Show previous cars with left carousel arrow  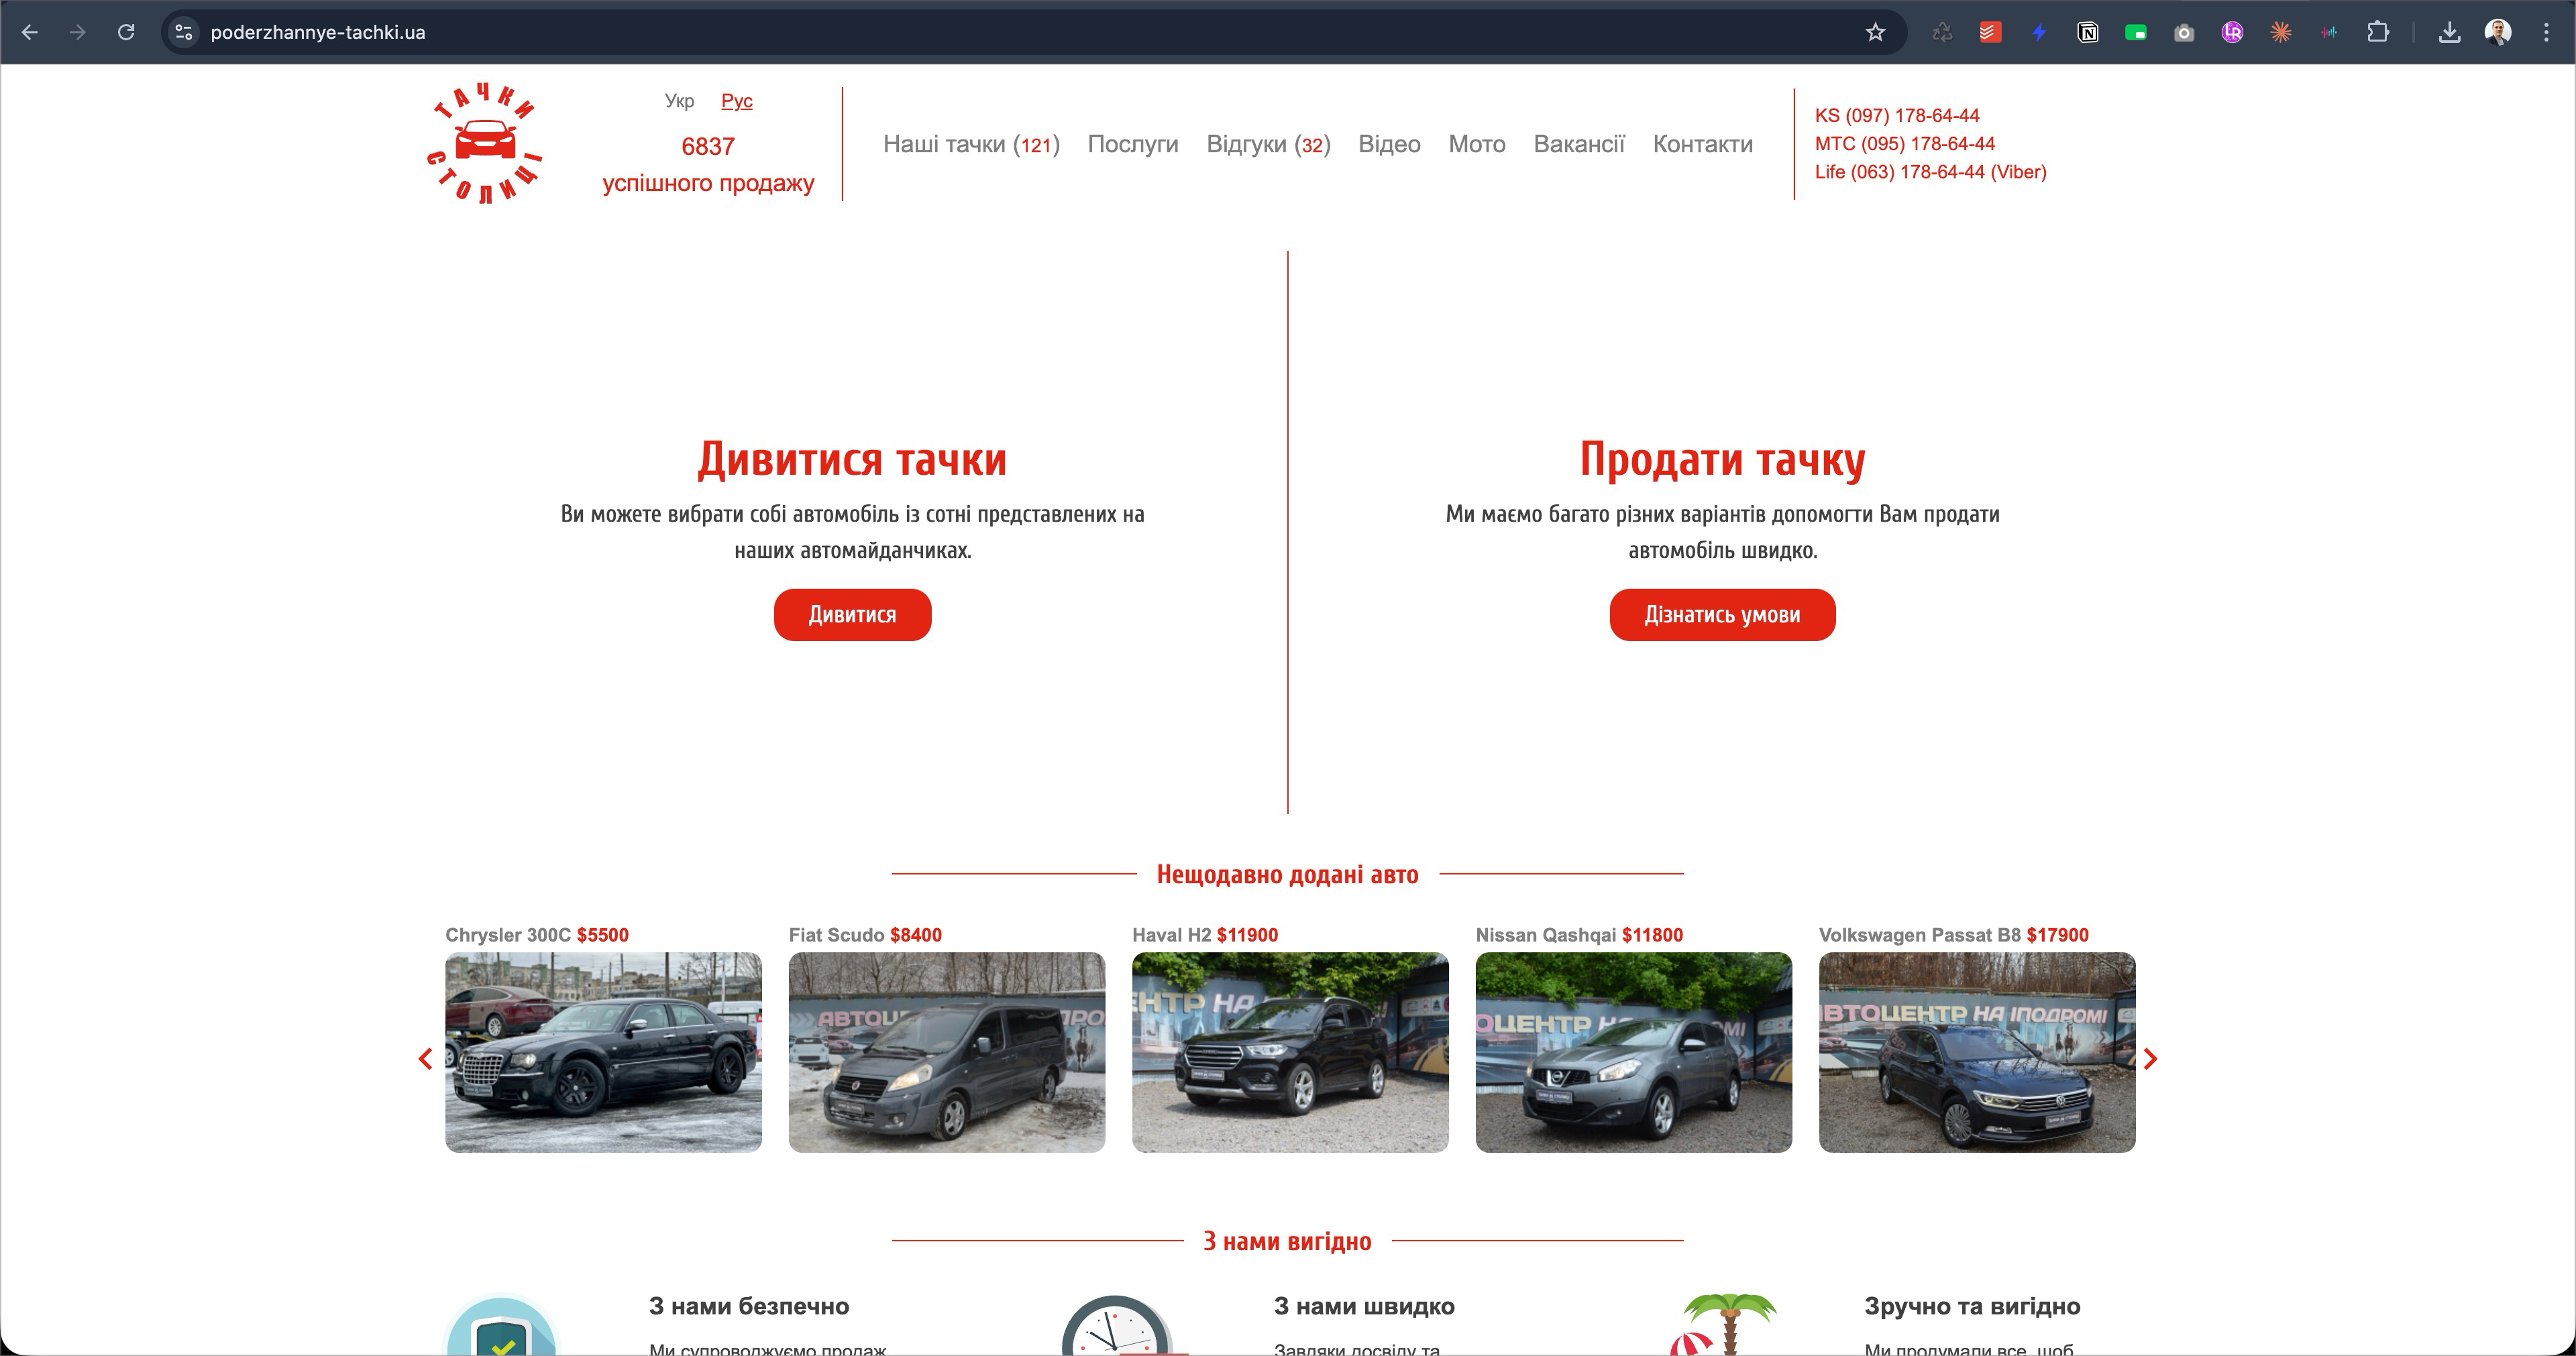pos(425,1058)
